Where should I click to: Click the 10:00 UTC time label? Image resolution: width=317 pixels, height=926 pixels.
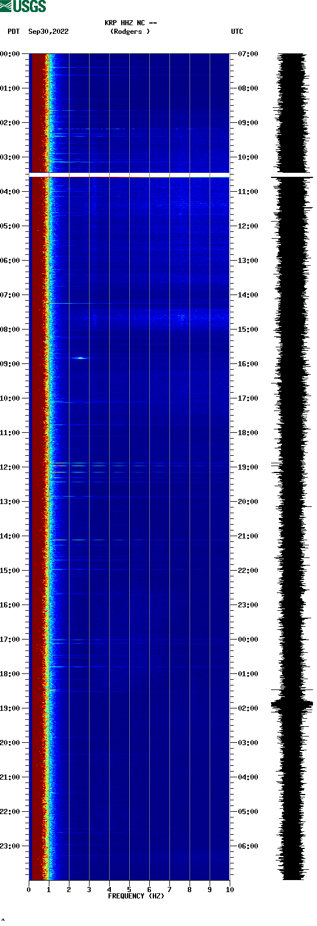(248, 157)
